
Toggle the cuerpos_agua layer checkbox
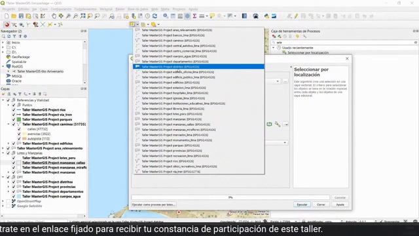click(14, 197)
